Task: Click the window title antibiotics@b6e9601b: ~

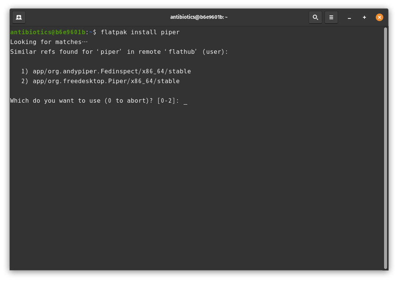Action: coord(199,17)
